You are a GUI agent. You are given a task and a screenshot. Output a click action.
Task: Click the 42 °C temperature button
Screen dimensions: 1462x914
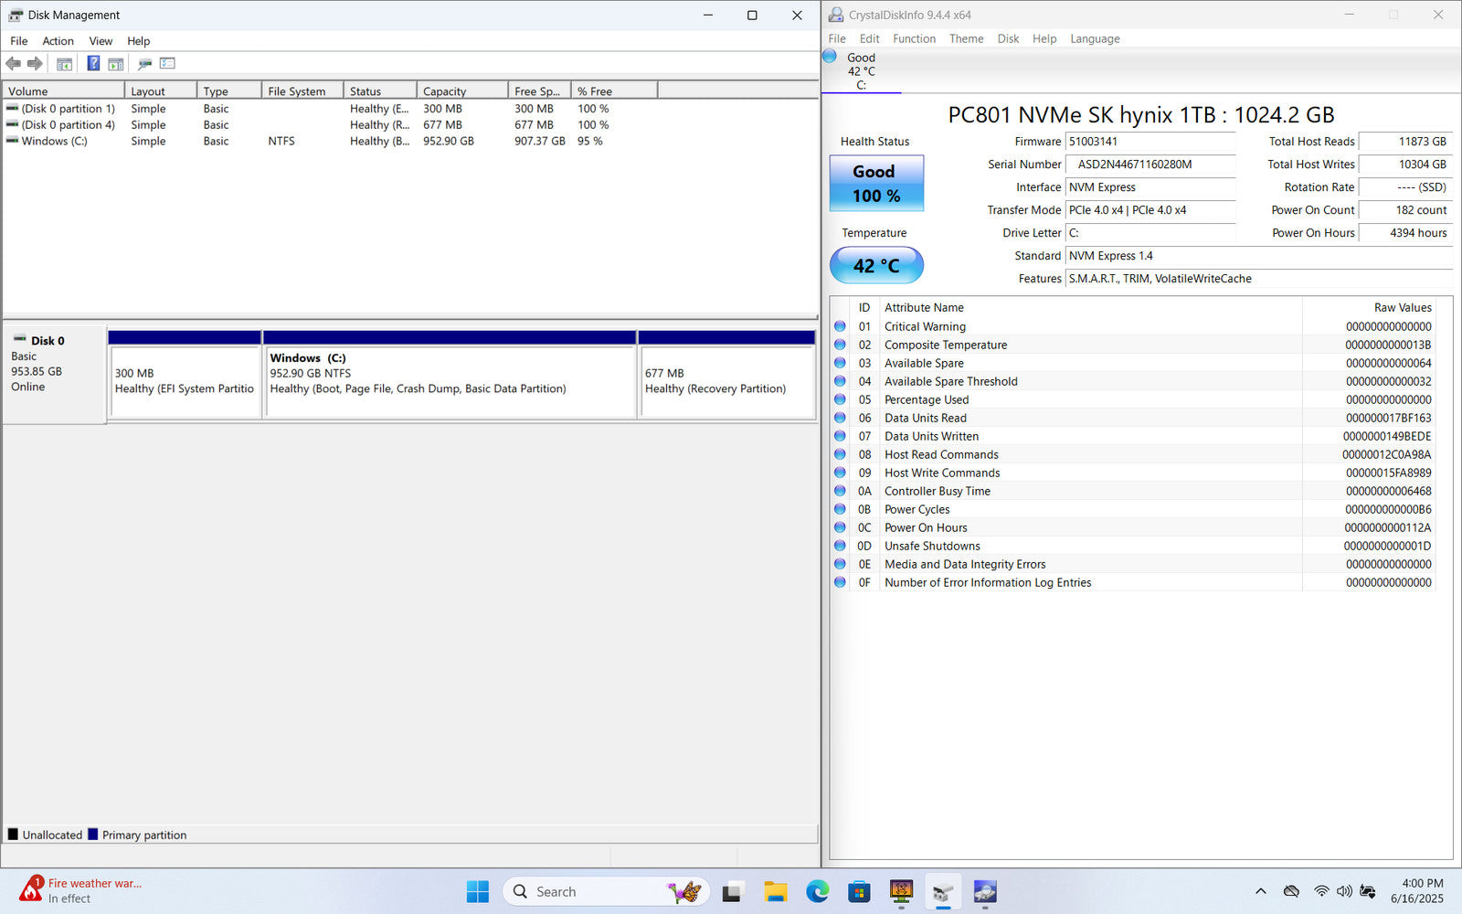[876, 266]
